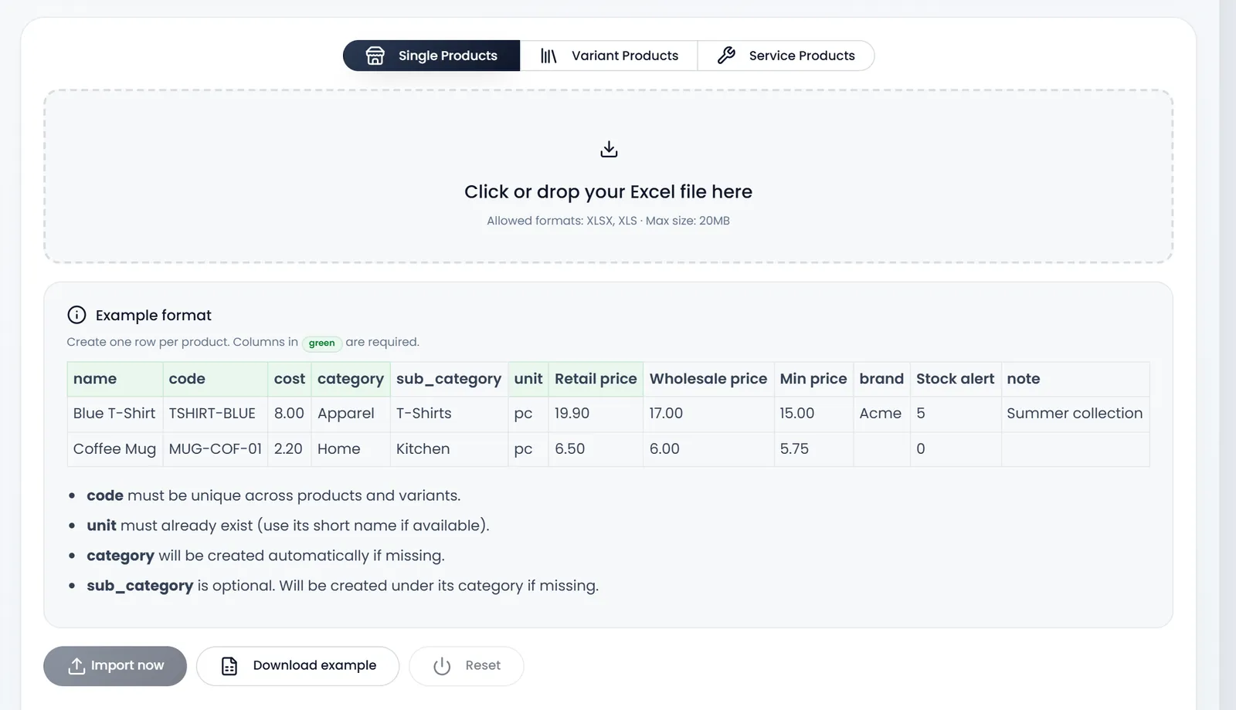Click the storefront icon on Single Products tab
The width and height of the screenshot is (1236, 710).
pos(375,56)
